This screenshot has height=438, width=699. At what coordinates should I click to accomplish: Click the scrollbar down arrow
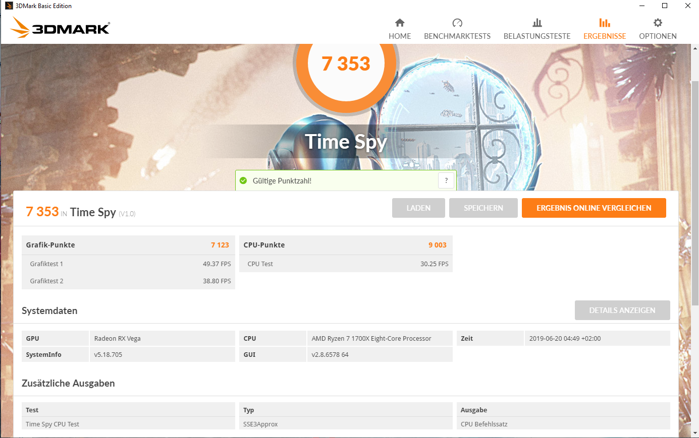tap(695, 433)
